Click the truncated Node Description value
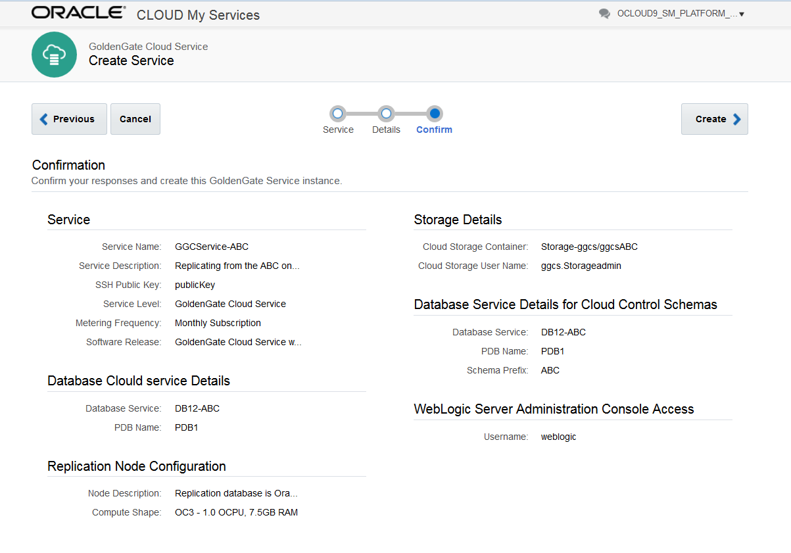Viewport: 791px width, 553px height. click(236, 493)
